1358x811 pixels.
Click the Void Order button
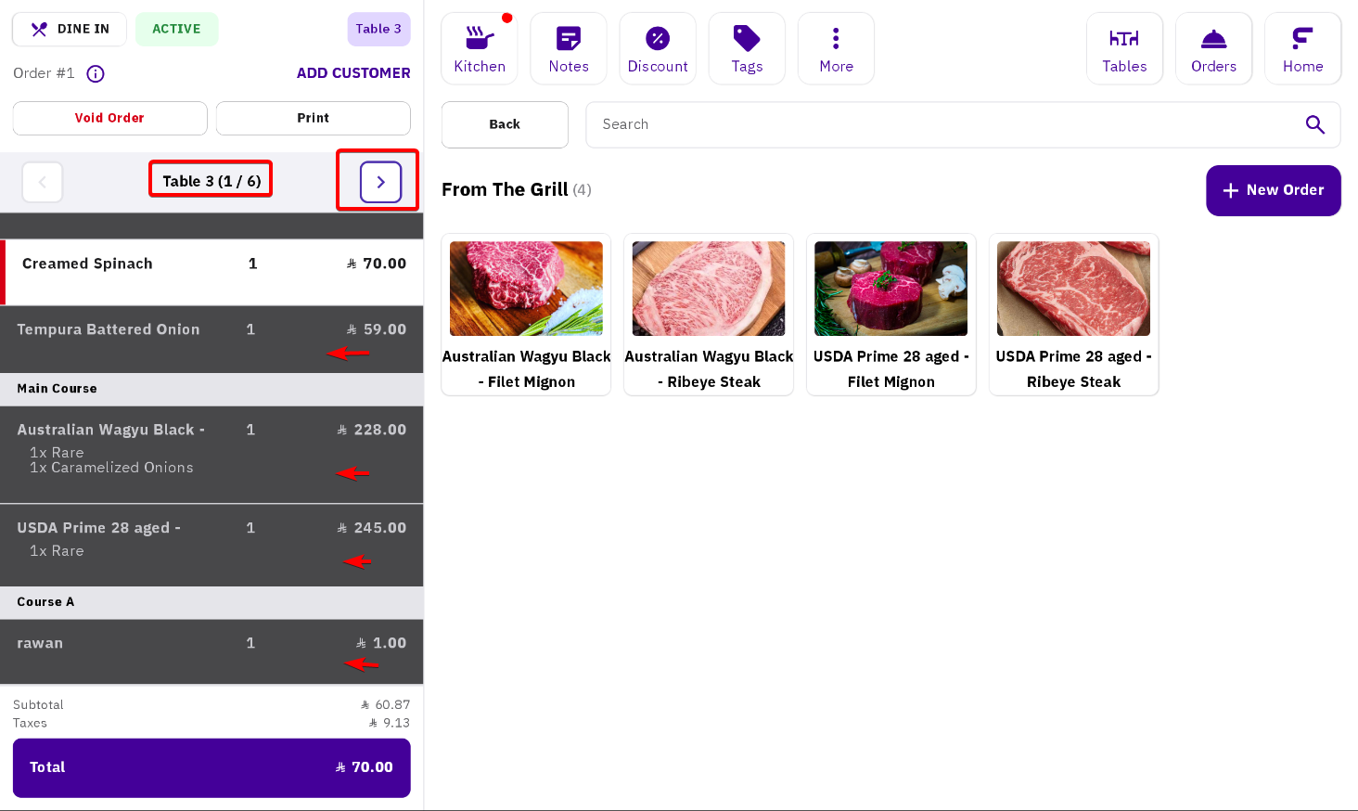point(109,118)
